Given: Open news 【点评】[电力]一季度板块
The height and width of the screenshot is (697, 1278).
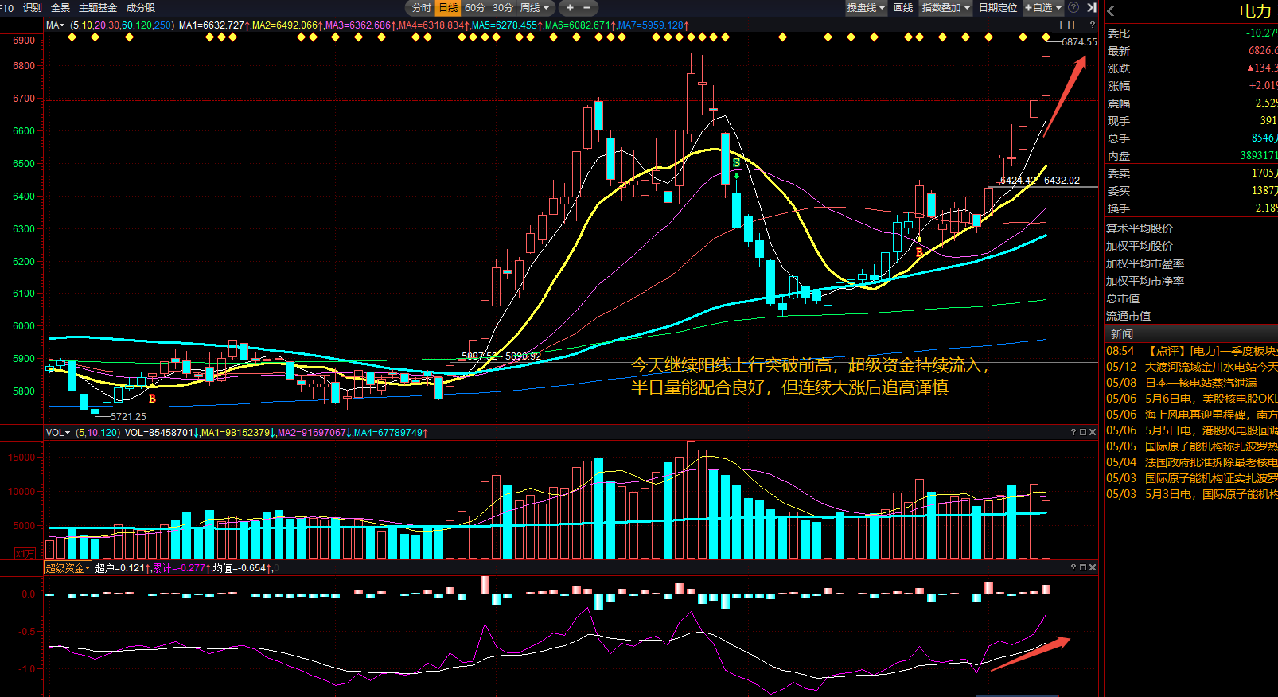Looking at the screenshot, I should [1192, 351].
